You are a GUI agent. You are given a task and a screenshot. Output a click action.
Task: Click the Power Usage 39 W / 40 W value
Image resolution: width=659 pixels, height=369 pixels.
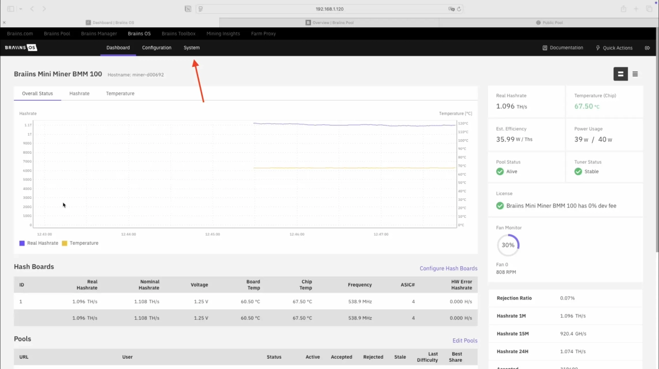[593, 139]
